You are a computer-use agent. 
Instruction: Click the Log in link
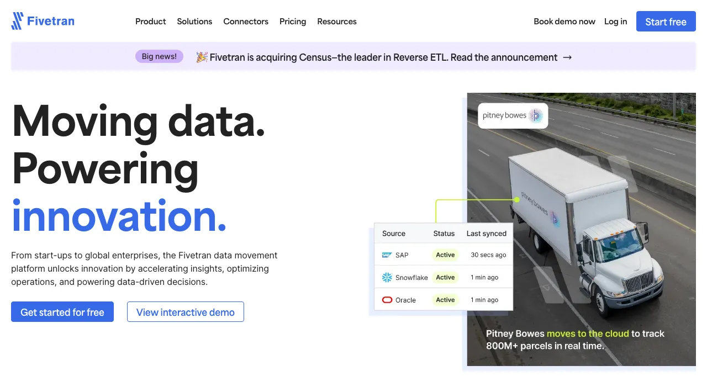[x=615, y=22]
